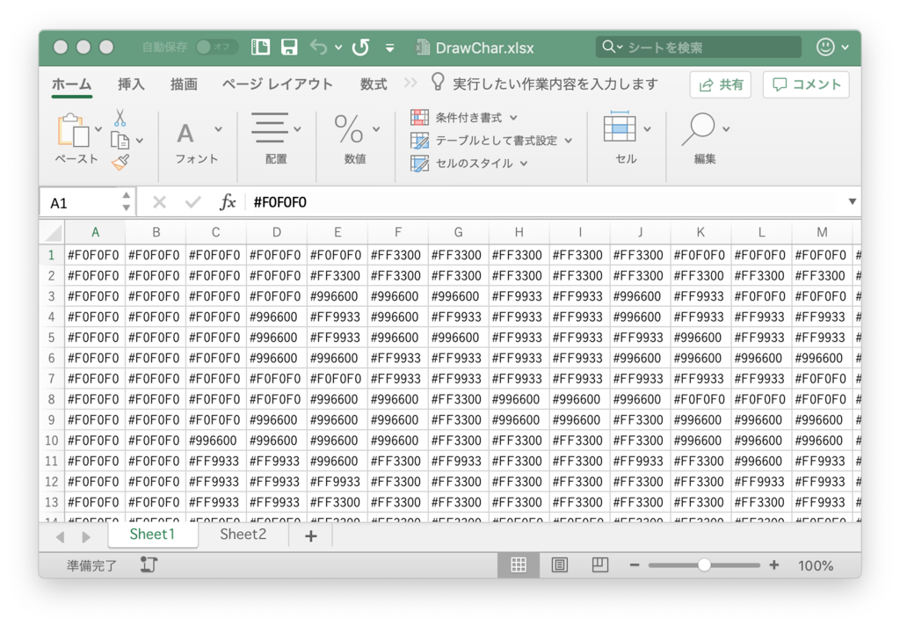Click the セル cells group icon
900x626 pixels.
click(x=620, y=127)
